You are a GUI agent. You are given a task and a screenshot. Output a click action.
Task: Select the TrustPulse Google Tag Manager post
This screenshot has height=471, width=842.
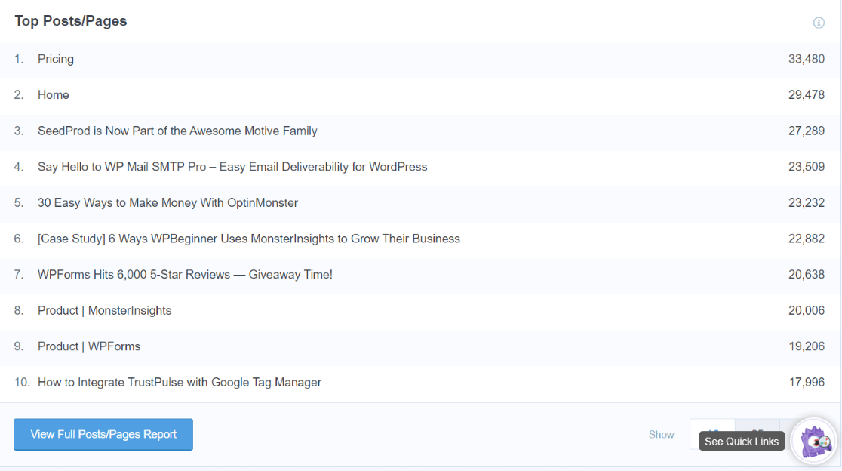click(180, 383)
